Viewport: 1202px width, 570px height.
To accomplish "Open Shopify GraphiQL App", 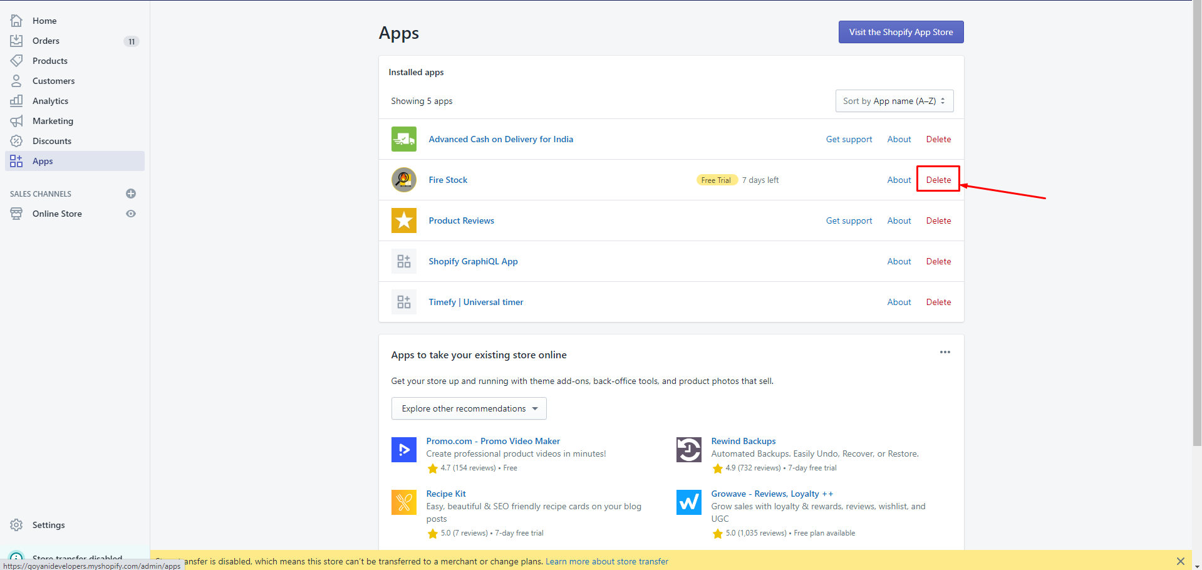I will [x=473, y=261].
